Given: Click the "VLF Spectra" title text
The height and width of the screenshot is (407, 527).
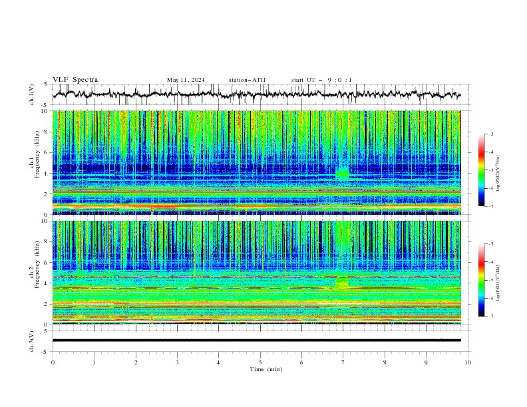Looking at the screenshot, I should point(75,80).
